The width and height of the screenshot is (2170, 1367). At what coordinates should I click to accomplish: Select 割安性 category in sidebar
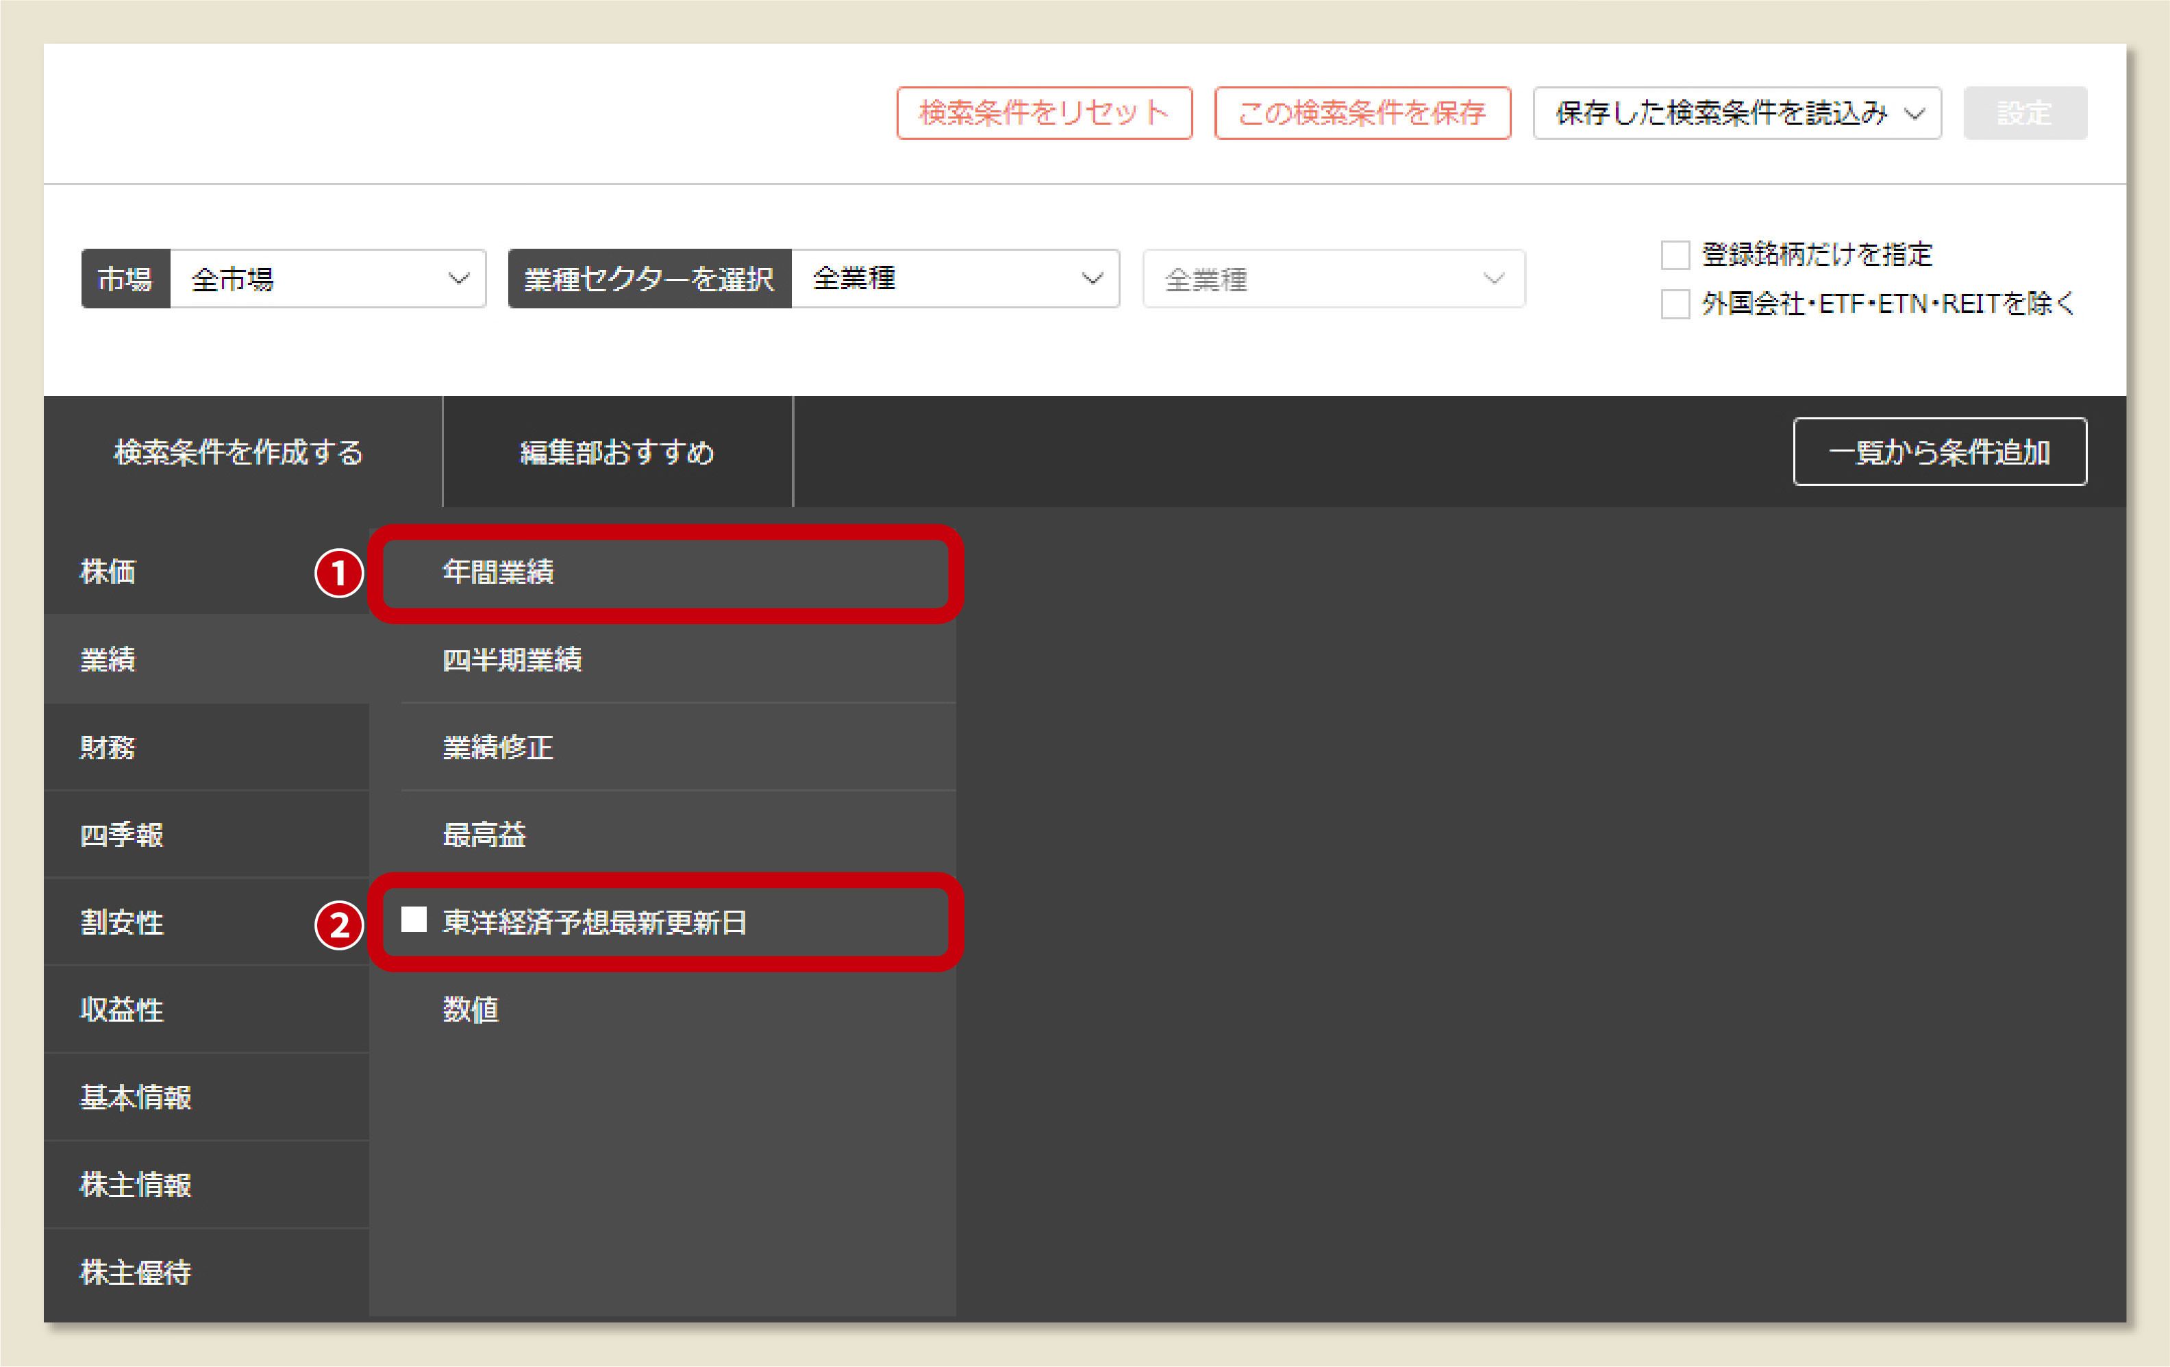tap(206, 922)
